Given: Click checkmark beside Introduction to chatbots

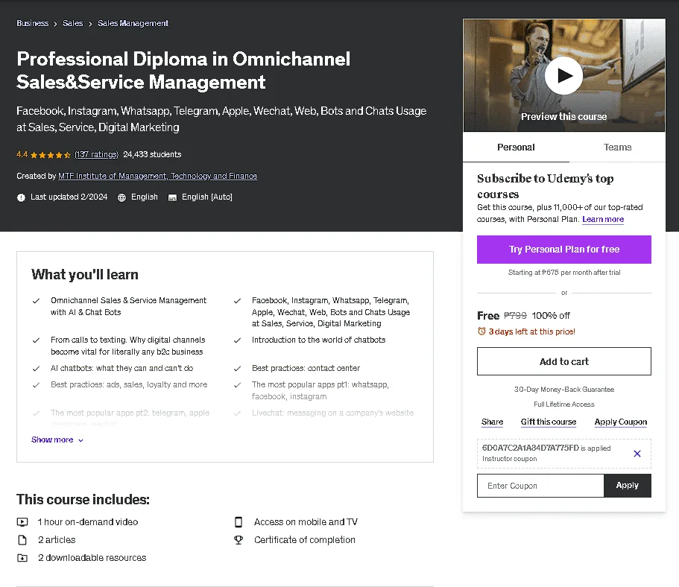Looking at the screenshot, I should 237,340.
